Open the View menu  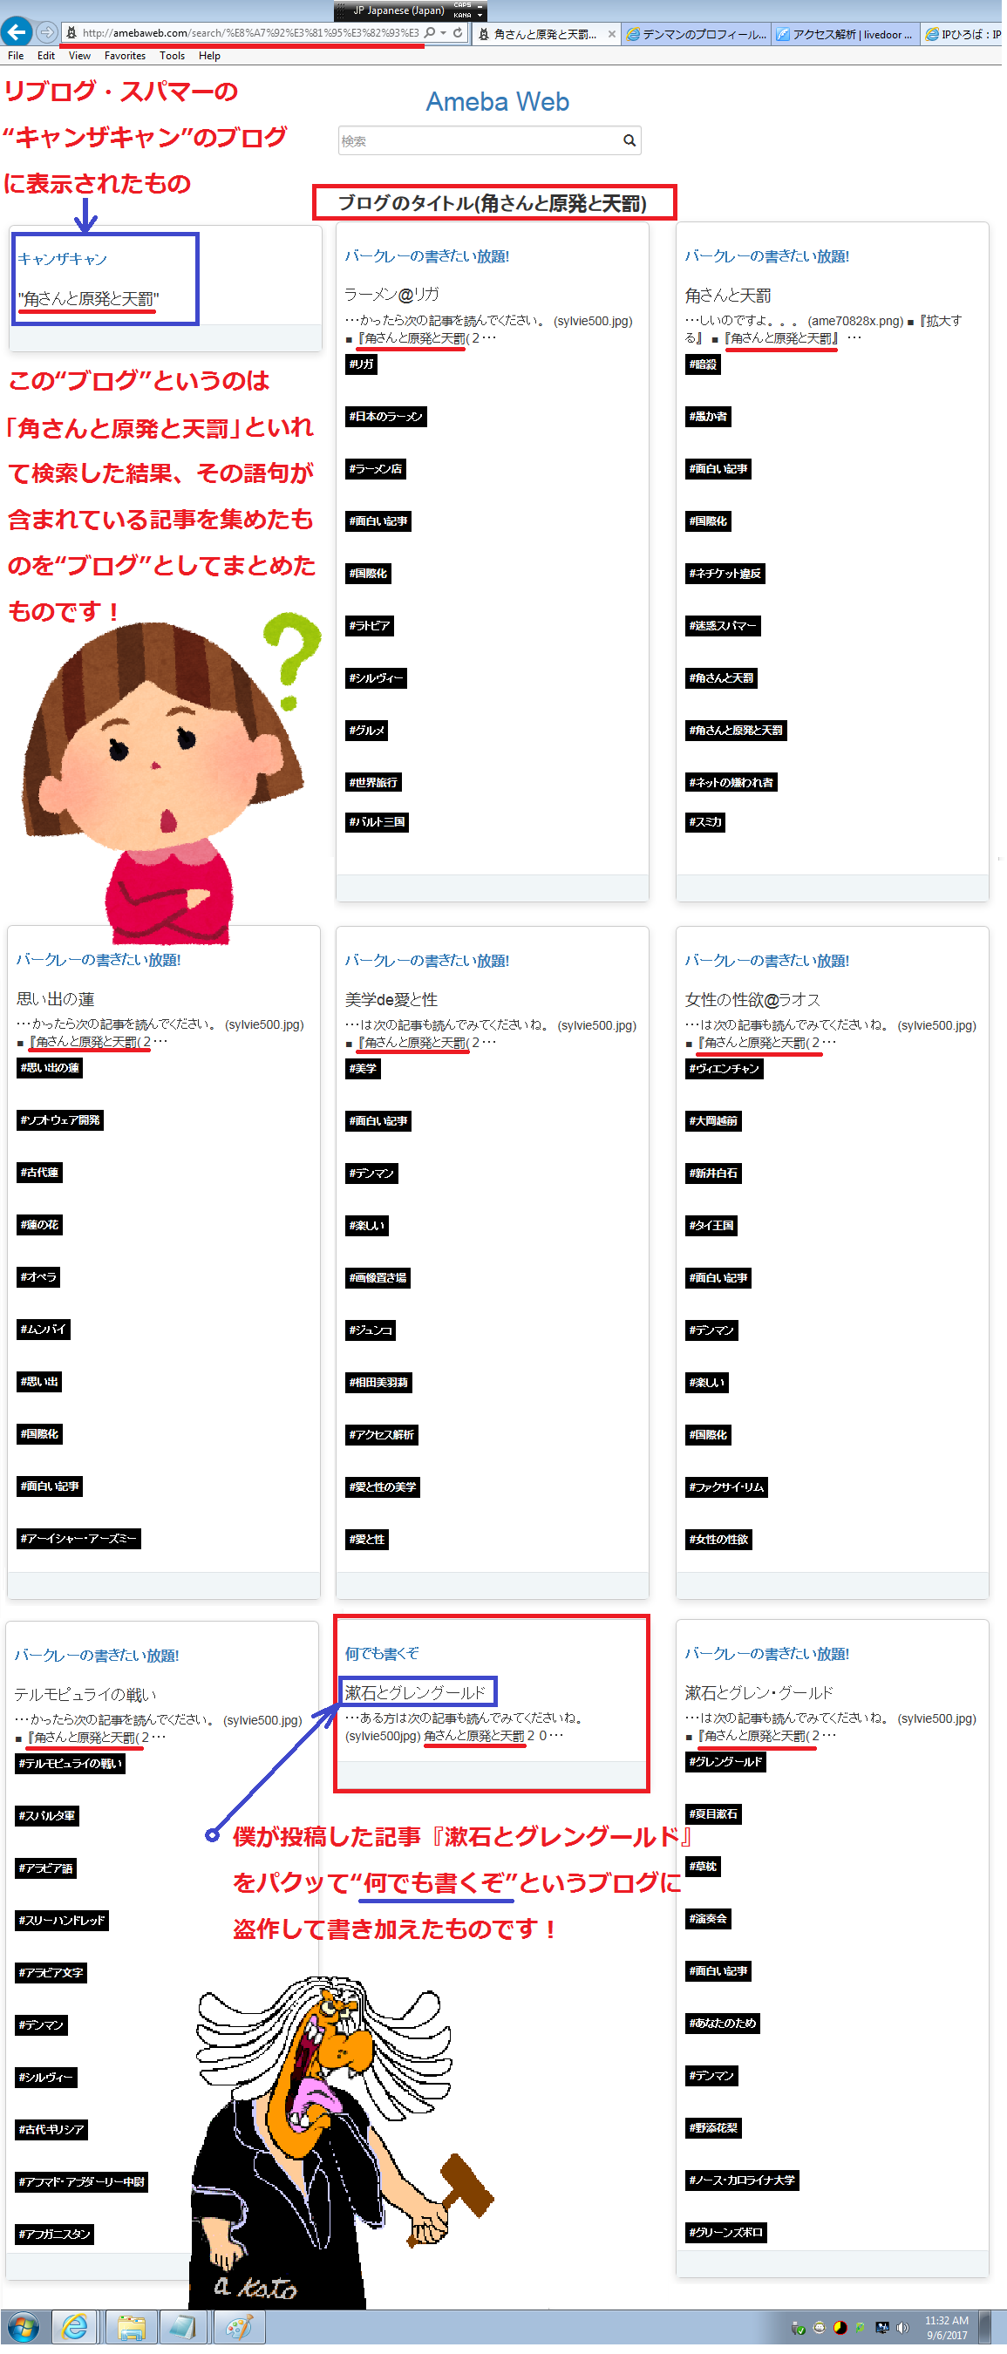[x=79, y=56]
